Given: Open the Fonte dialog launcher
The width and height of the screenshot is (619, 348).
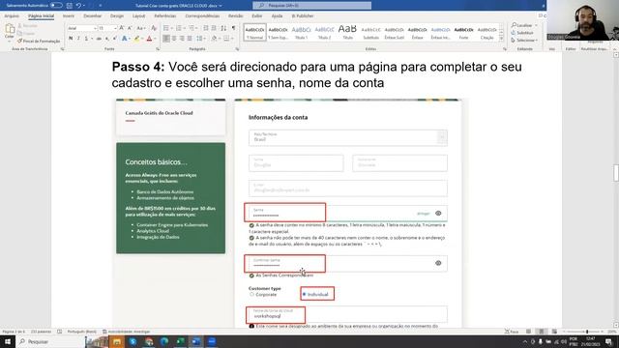Looking at the screenshot, I should point(158,49).
